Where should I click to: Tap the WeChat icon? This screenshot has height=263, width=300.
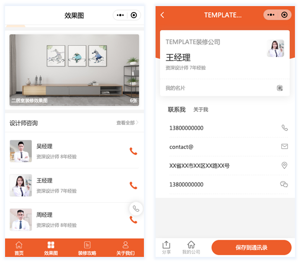tap(284, 184)
